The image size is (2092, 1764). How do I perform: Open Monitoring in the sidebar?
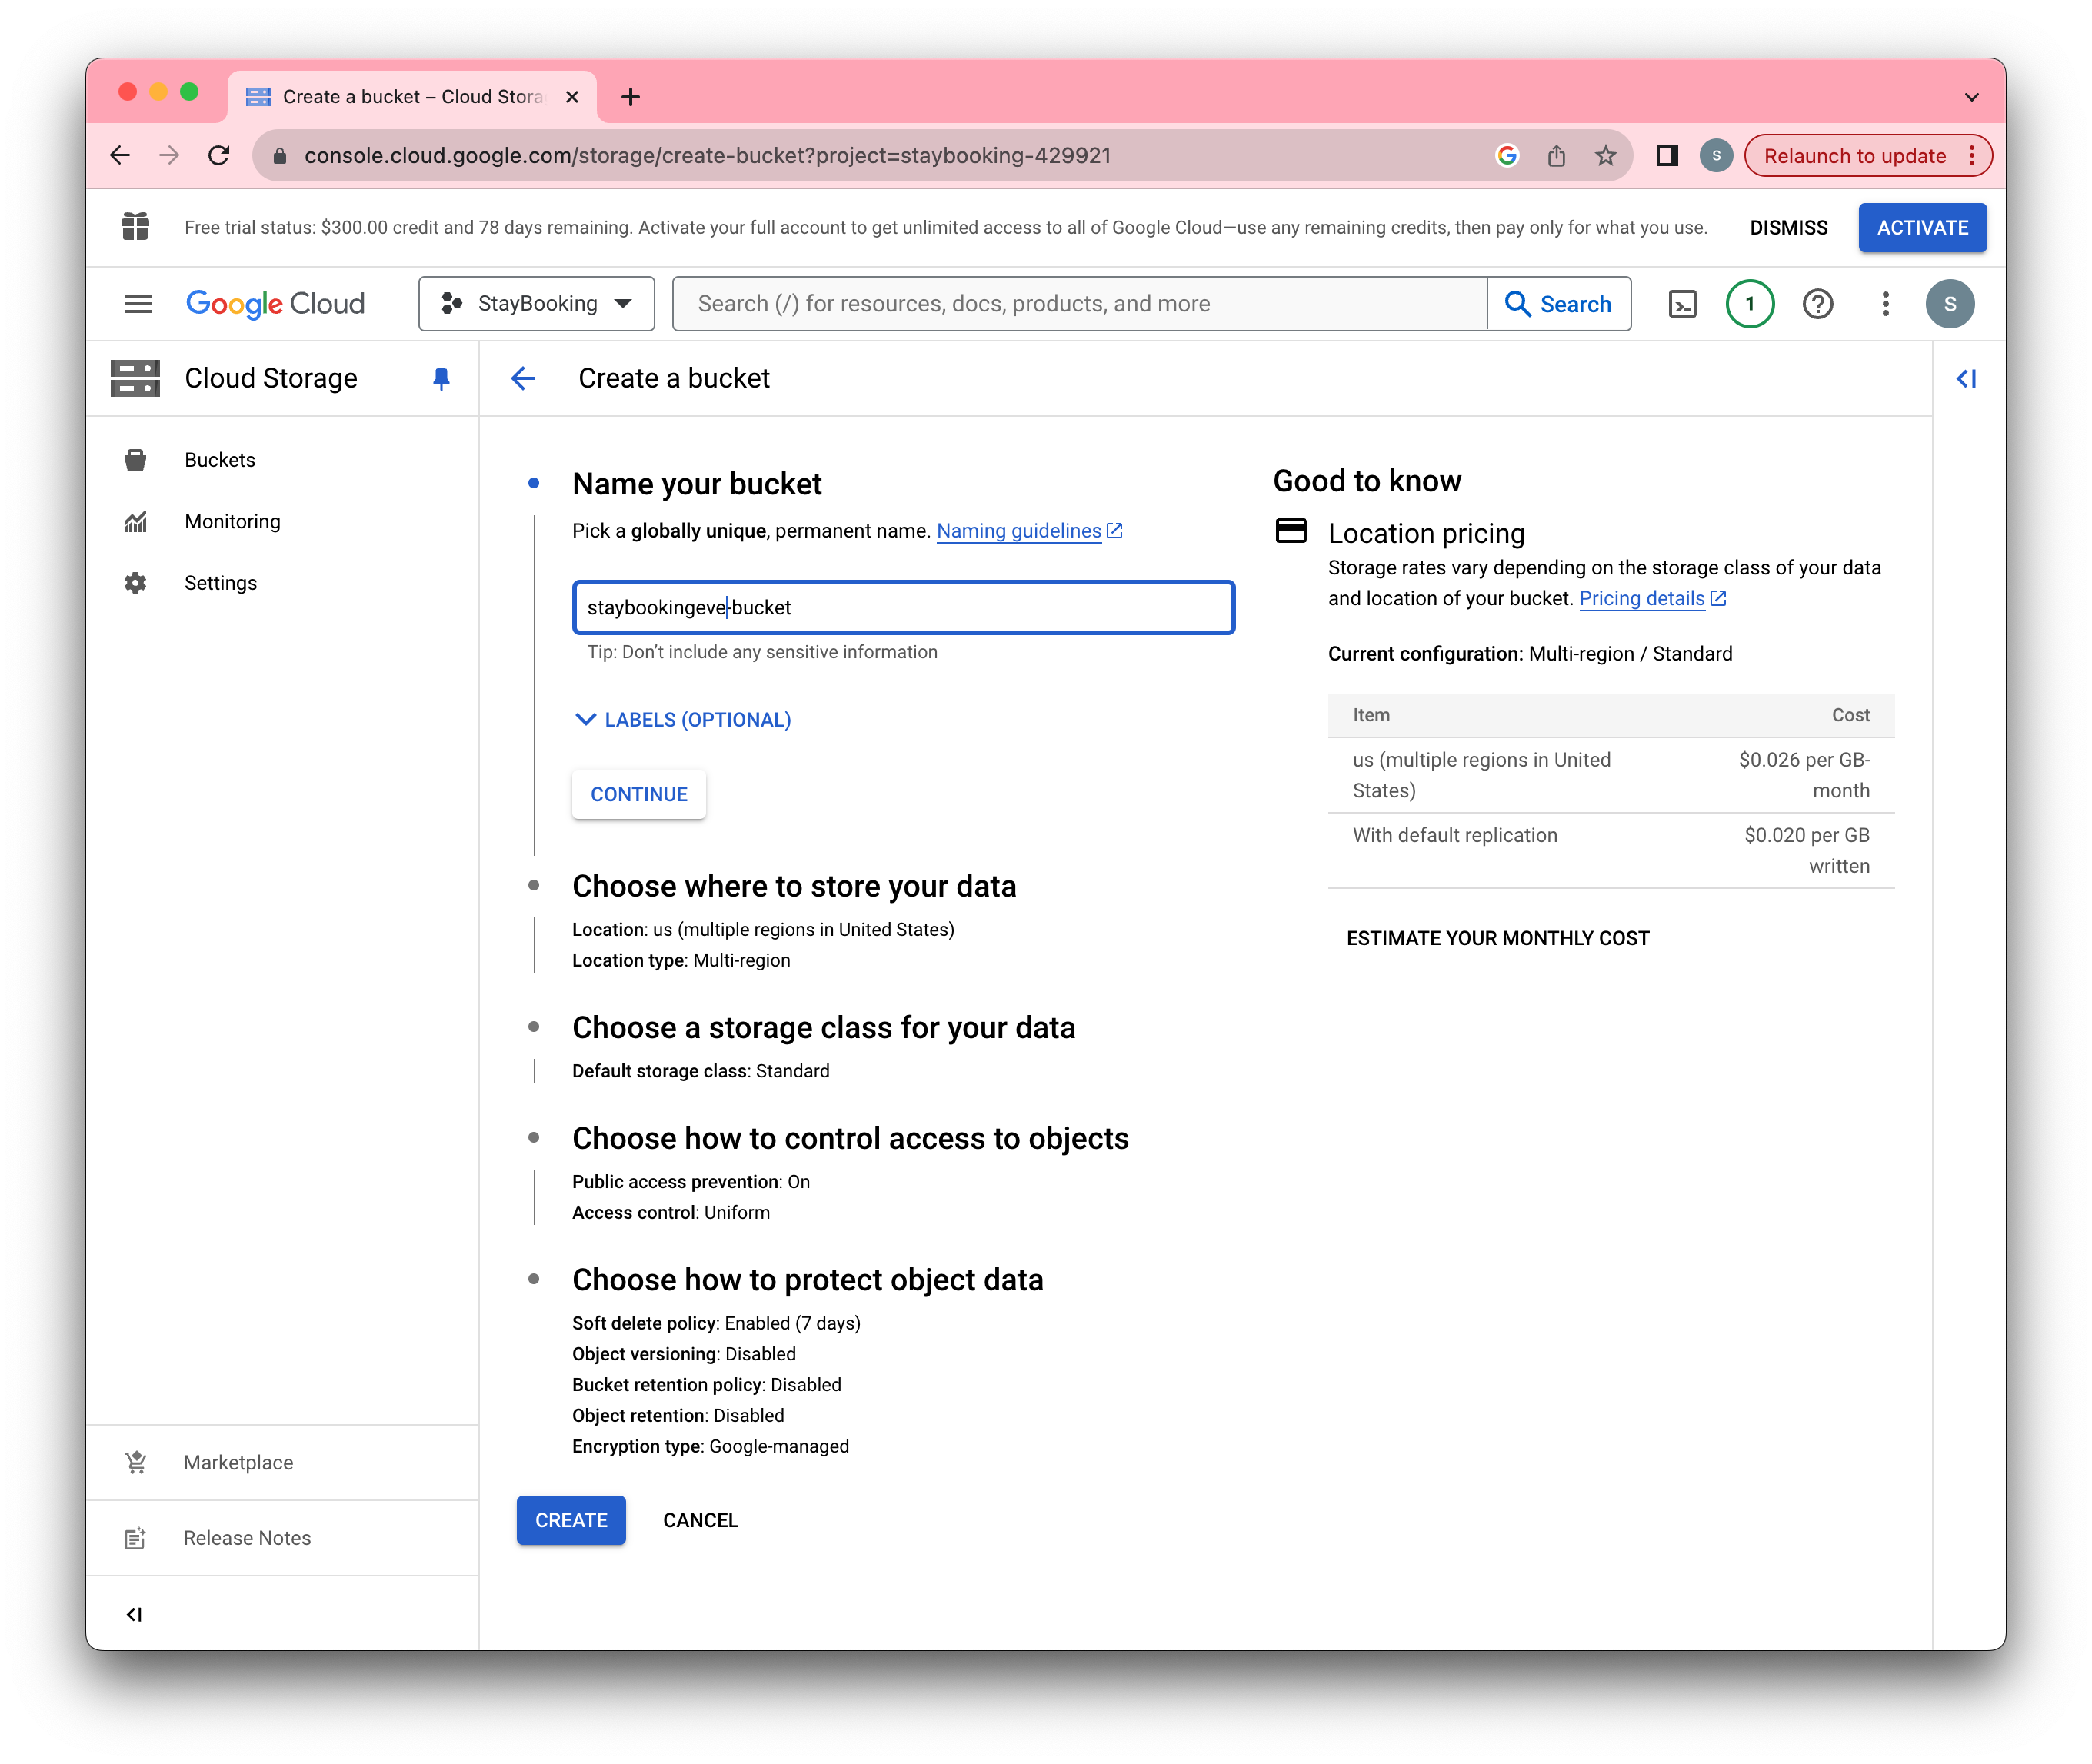click(x=232, y=521)
